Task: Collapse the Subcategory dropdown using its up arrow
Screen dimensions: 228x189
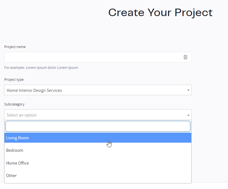Action: [189, 115]
